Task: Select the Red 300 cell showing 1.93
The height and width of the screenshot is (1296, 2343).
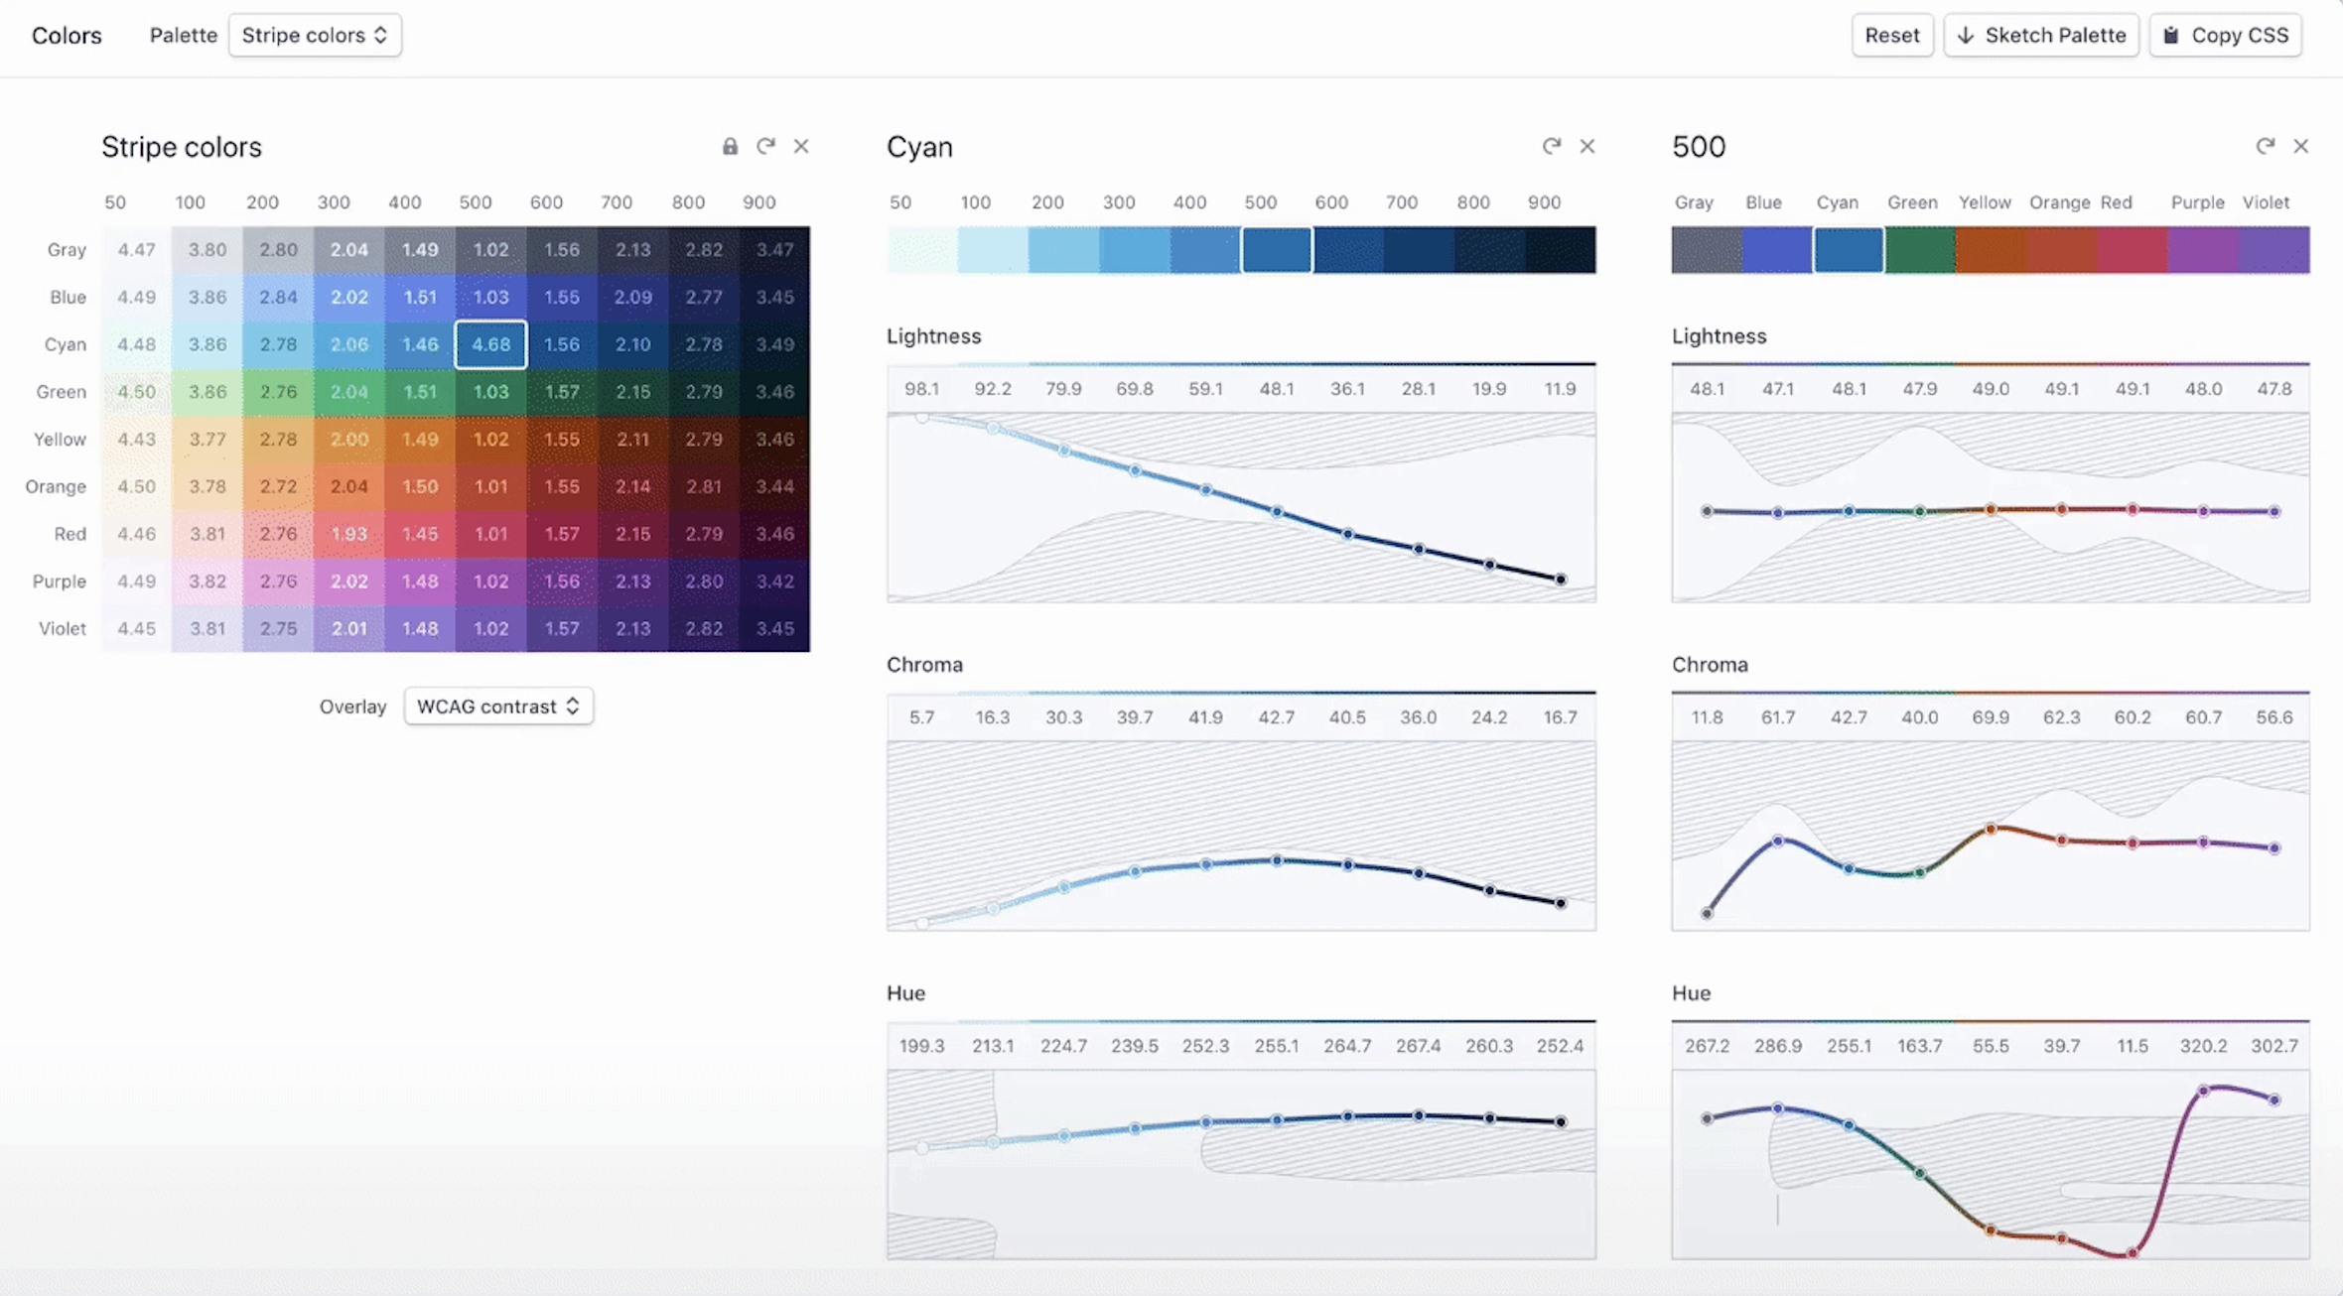Action: pos(349,534)
